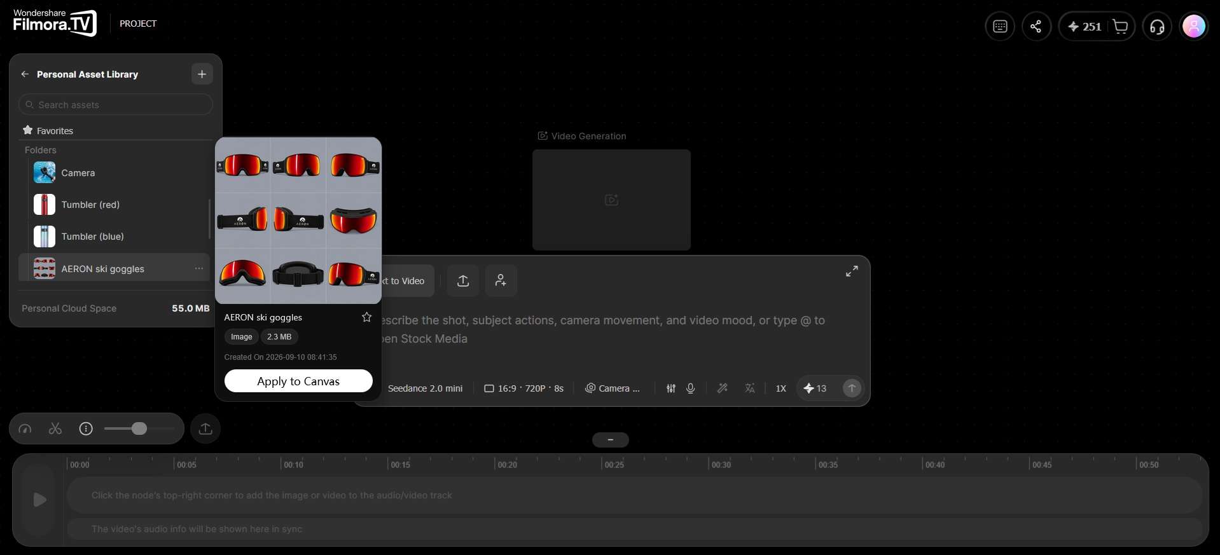Click the 251 credits balance
The image size is (1220, 555).
coord(1085,27)
